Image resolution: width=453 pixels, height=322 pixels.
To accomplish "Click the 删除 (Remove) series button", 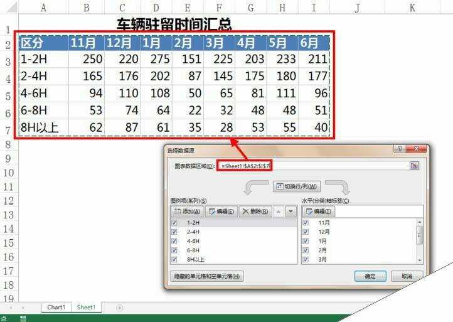I will (255, 212).
